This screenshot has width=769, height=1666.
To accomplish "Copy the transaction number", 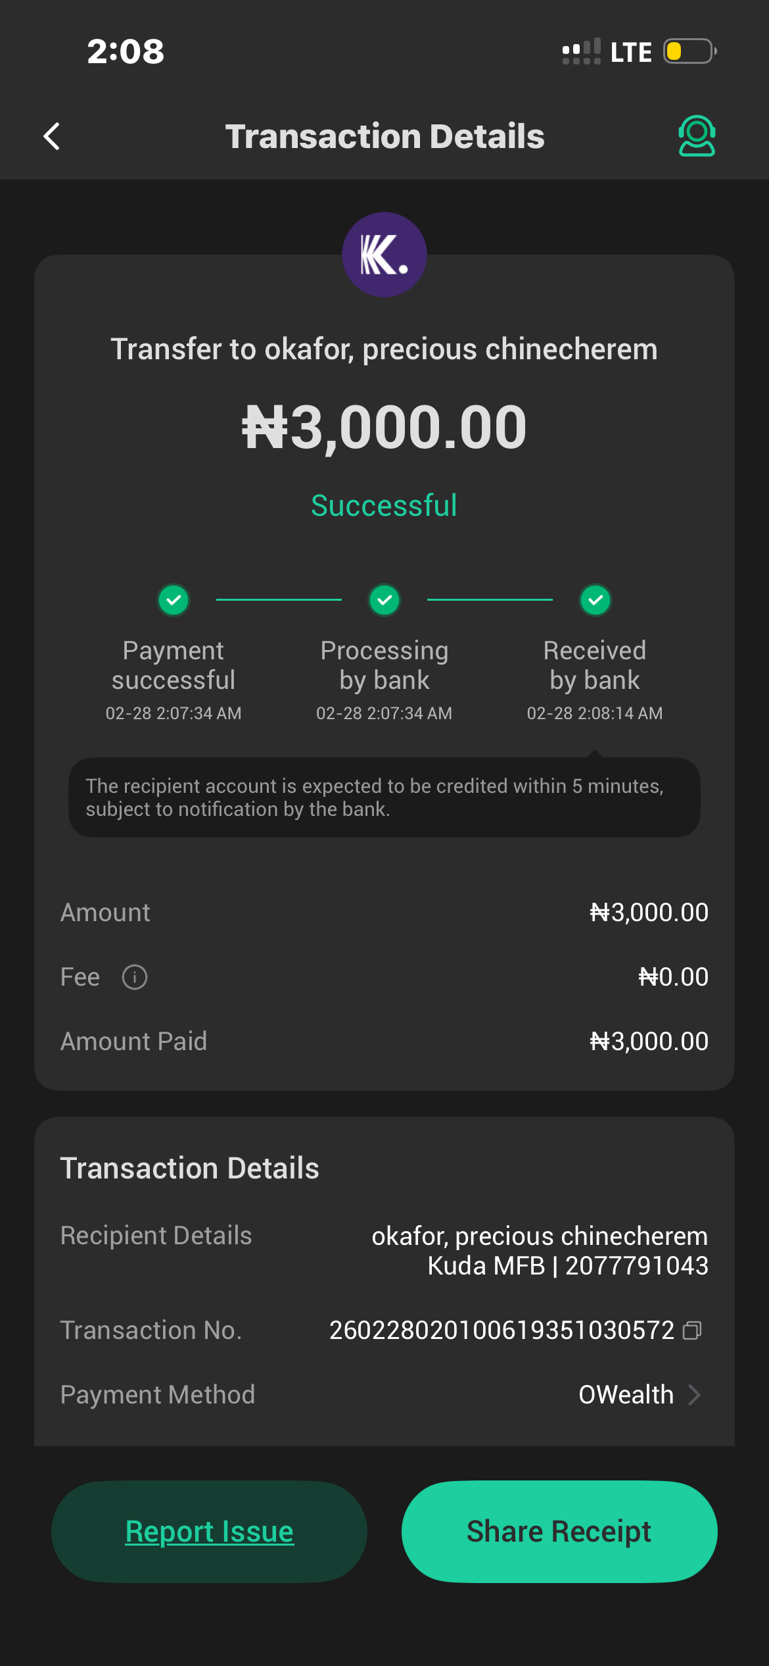I will coord(692,1330).
